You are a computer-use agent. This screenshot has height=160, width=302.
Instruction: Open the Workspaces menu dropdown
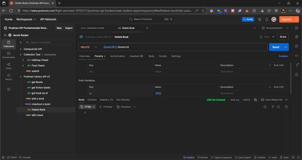coord(26,19)
